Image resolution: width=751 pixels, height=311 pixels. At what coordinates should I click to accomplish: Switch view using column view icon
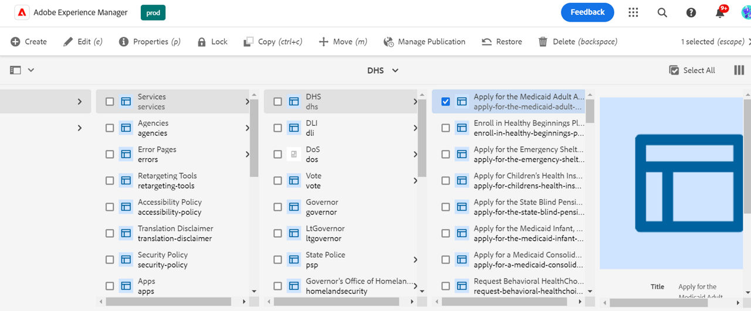coord(739,70)
